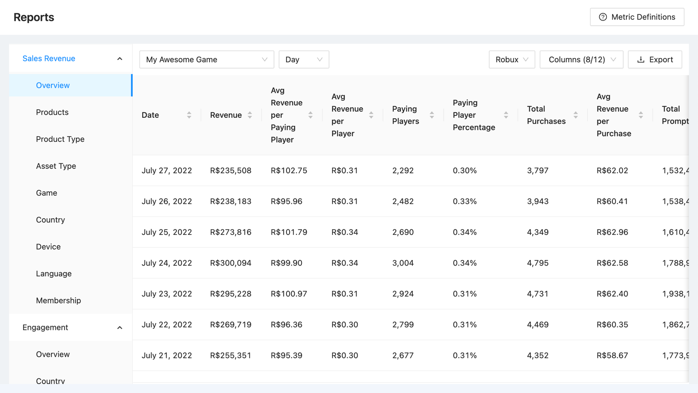Sort by Paying Players column
Viewport: 698px width, 393px height.
pos(432,115)
